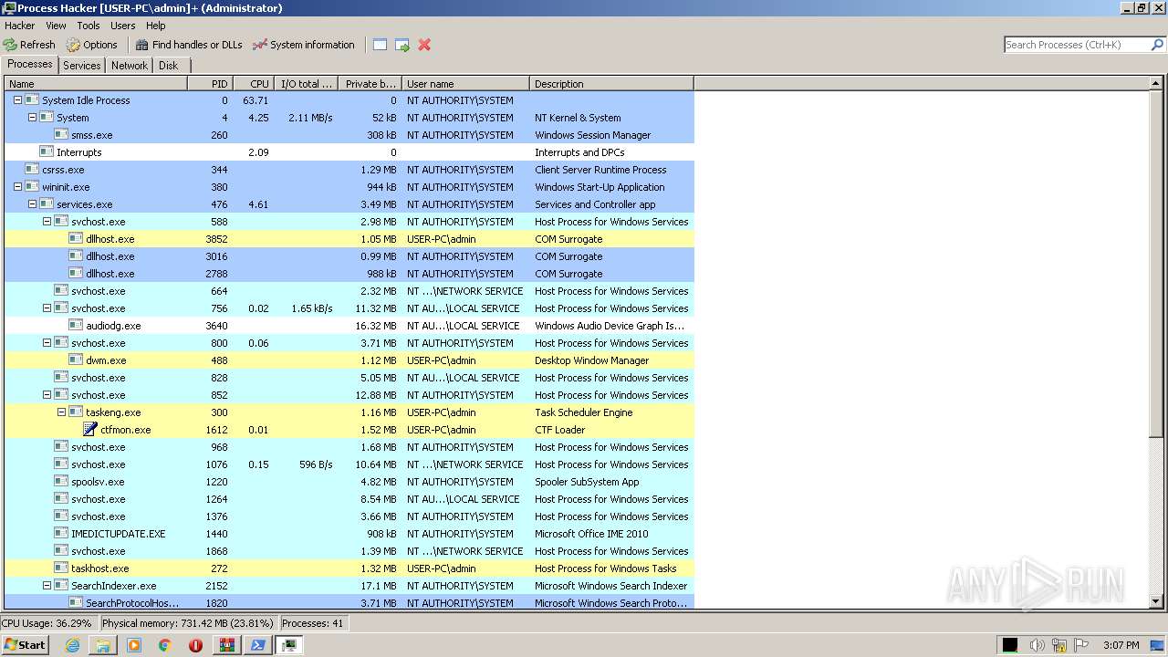The width and height of the screenshot is (1168, 657).
Task: Click the Refresh toolbar button
Action: (x=29, y=45)
